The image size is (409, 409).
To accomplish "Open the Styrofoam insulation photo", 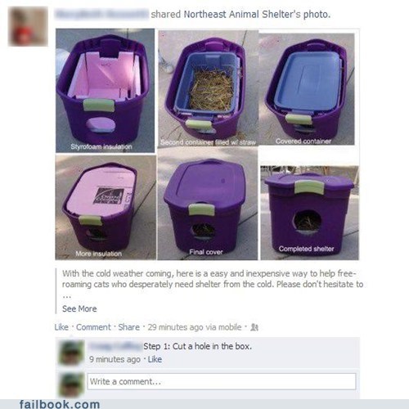I will coord(105,91).
